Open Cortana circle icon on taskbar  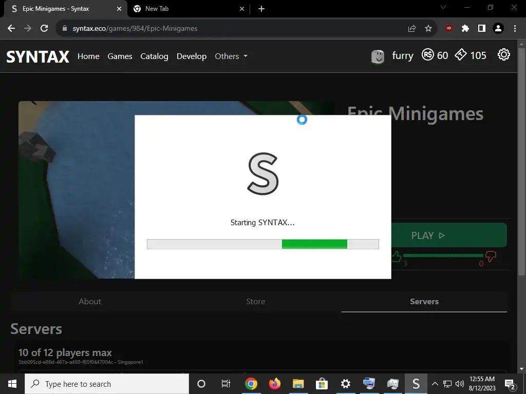click(201, 384)
